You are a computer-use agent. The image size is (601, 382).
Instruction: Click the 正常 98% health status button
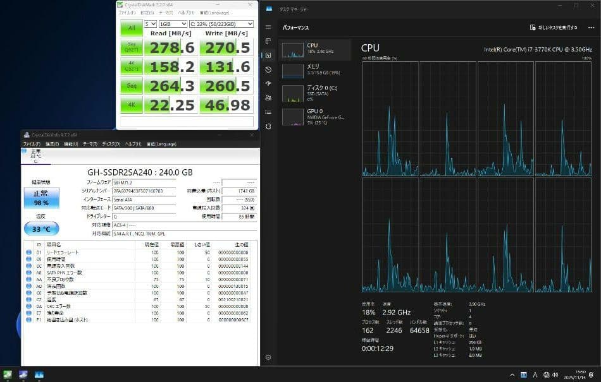(x=40, y=199)
